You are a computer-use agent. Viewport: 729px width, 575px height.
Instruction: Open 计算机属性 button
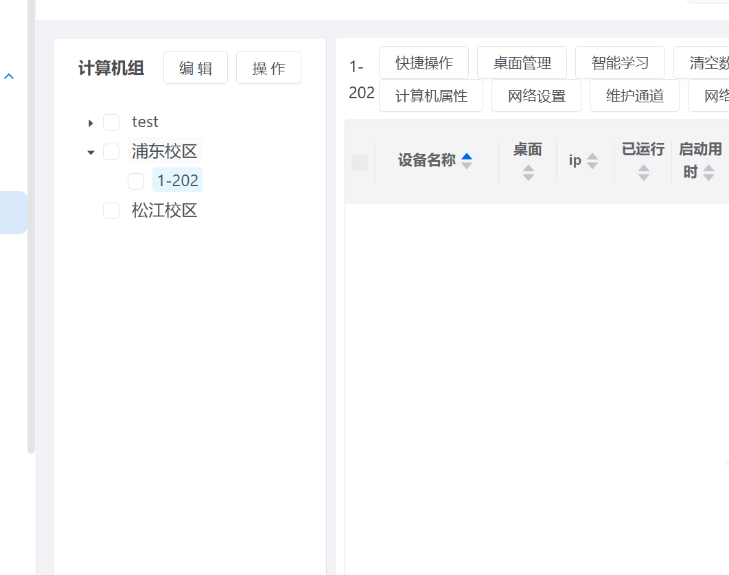tap(431, 96)
